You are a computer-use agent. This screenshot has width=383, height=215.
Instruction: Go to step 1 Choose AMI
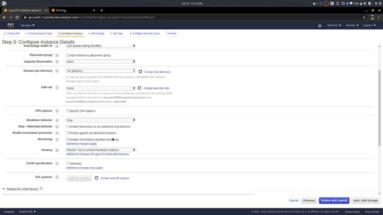point(12,33)
